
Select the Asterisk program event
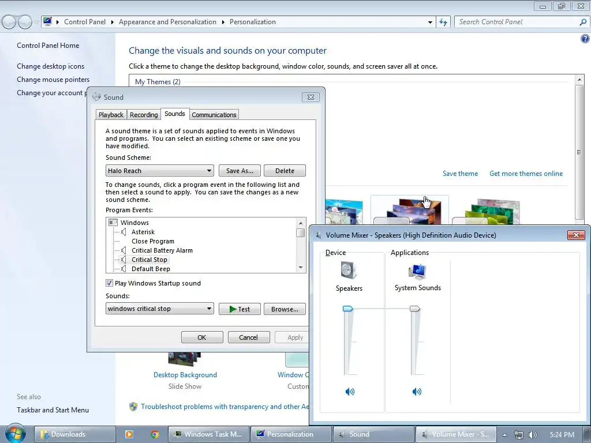coord(143,232)
